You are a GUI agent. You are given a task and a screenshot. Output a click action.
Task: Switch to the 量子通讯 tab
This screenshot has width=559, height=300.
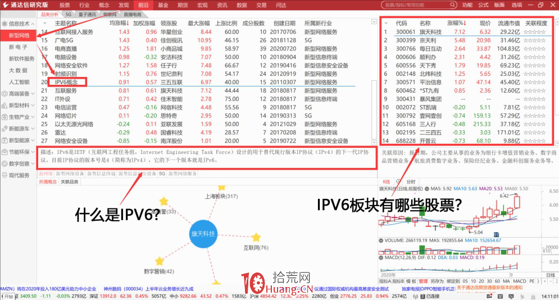(87, 14)
